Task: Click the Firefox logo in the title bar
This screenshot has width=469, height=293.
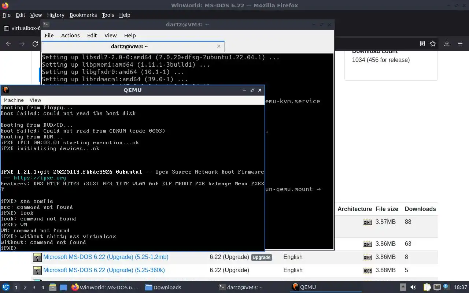Action: pyautogui.click(x=5, y=5)
